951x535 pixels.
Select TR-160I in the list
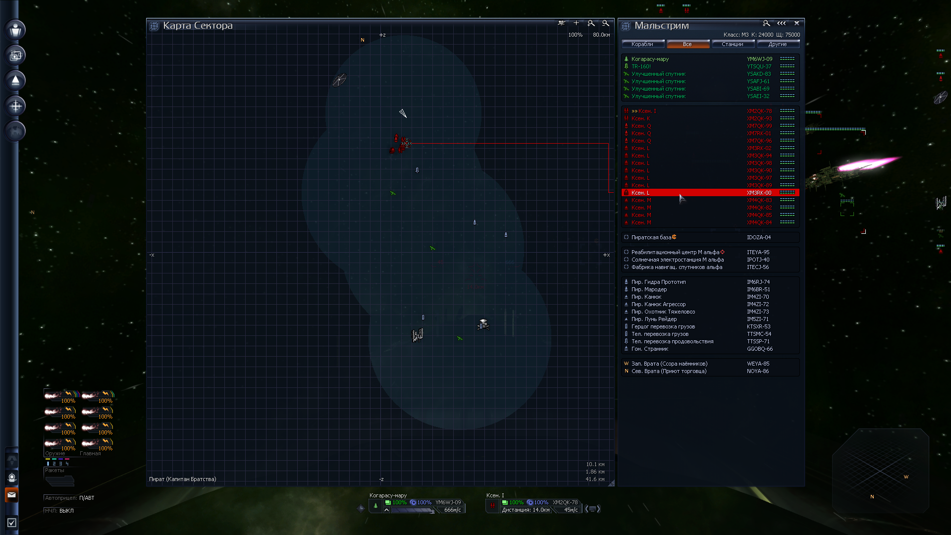click(x=710, y=66)
